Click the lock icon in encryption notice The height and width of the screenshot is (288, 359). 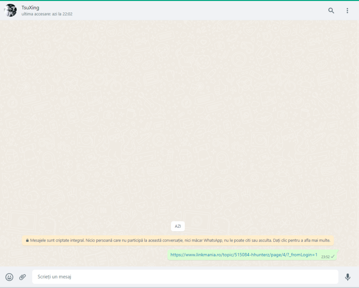click(27, 240)
